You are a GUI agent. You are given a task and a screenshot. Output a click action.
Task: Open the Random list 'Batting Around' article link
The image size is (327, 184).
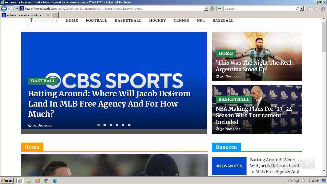[x=274, y=166]
